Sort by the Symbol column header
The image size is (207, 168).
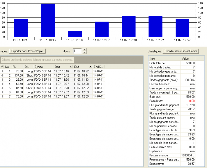pyautogui.click(x=43, y=67)
